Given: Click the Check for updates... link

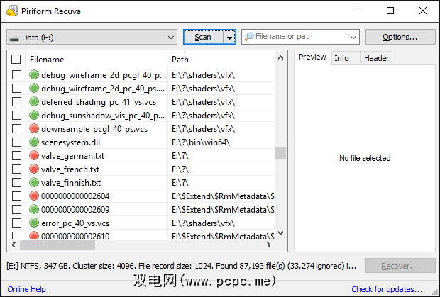Looking at the screenshot, I should pyautogui.click(x=387, y=289).
